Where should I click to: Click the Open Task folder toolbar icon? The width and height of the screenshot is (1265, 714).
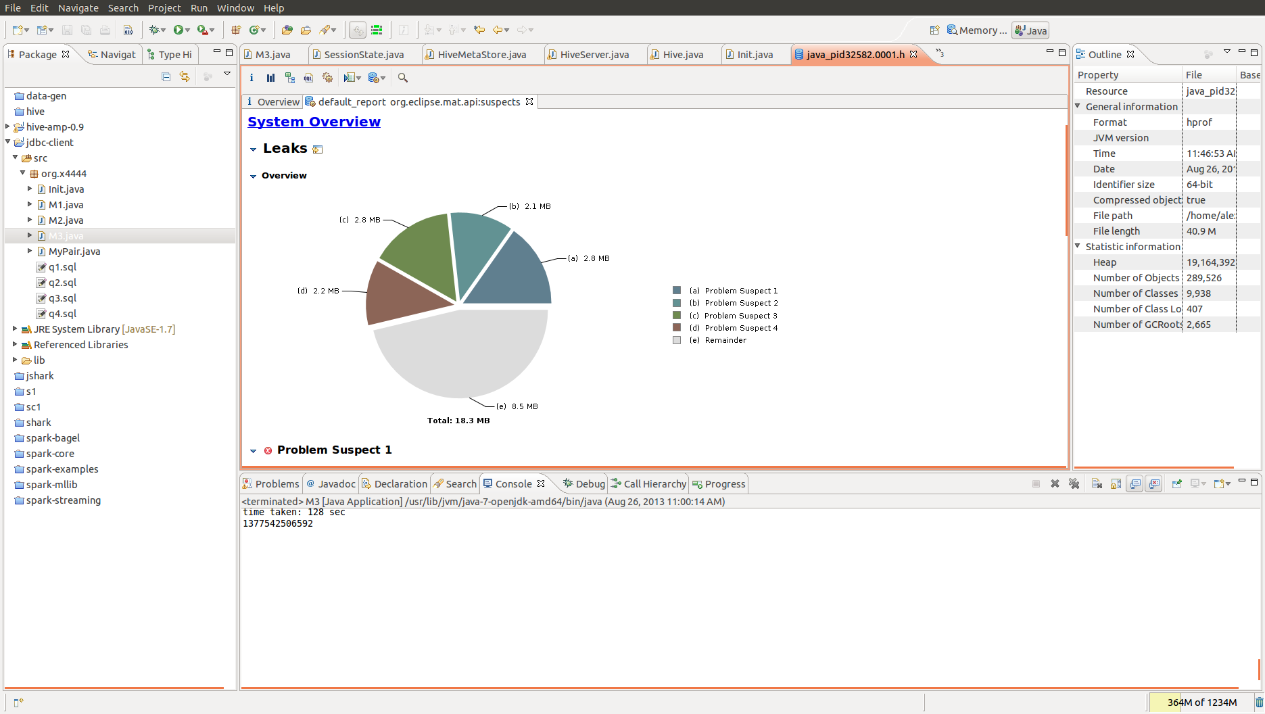tap(306, 30)
